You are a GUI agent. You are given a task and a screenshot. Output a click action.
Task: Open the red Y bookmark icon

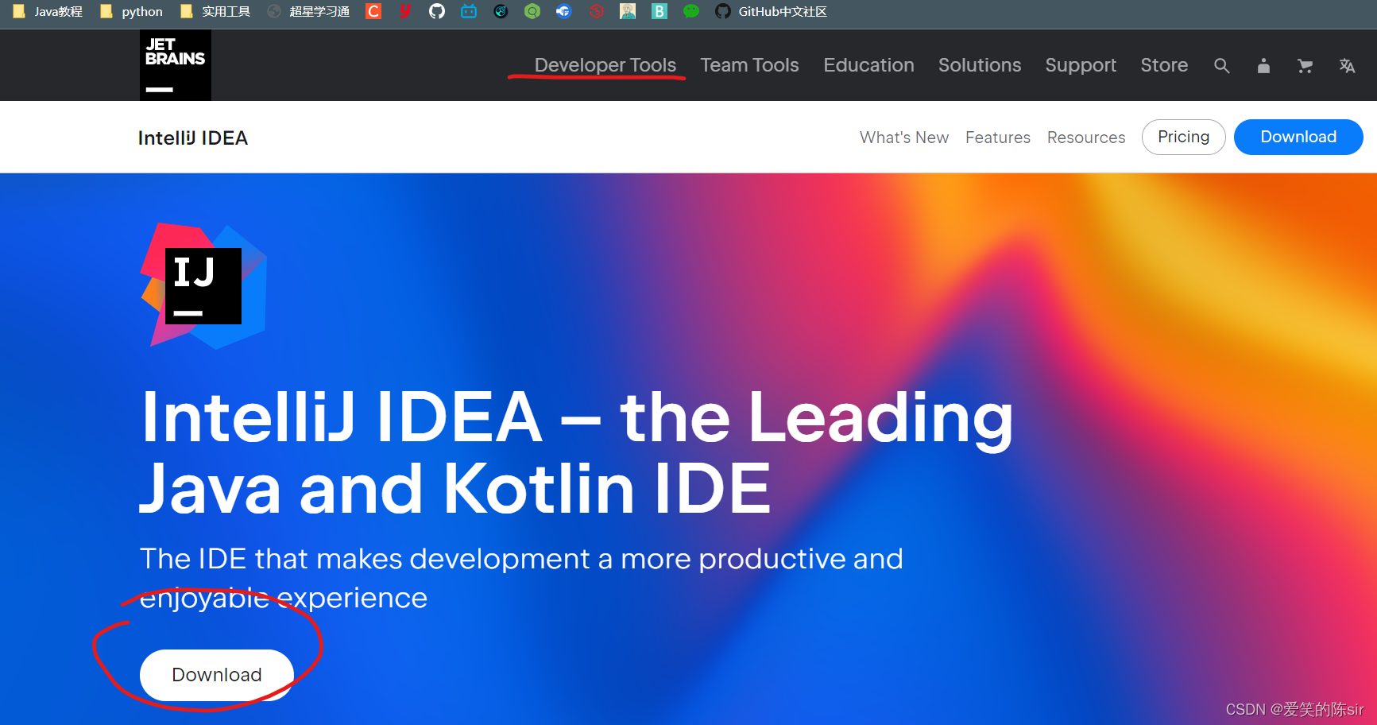click(405, 11)
